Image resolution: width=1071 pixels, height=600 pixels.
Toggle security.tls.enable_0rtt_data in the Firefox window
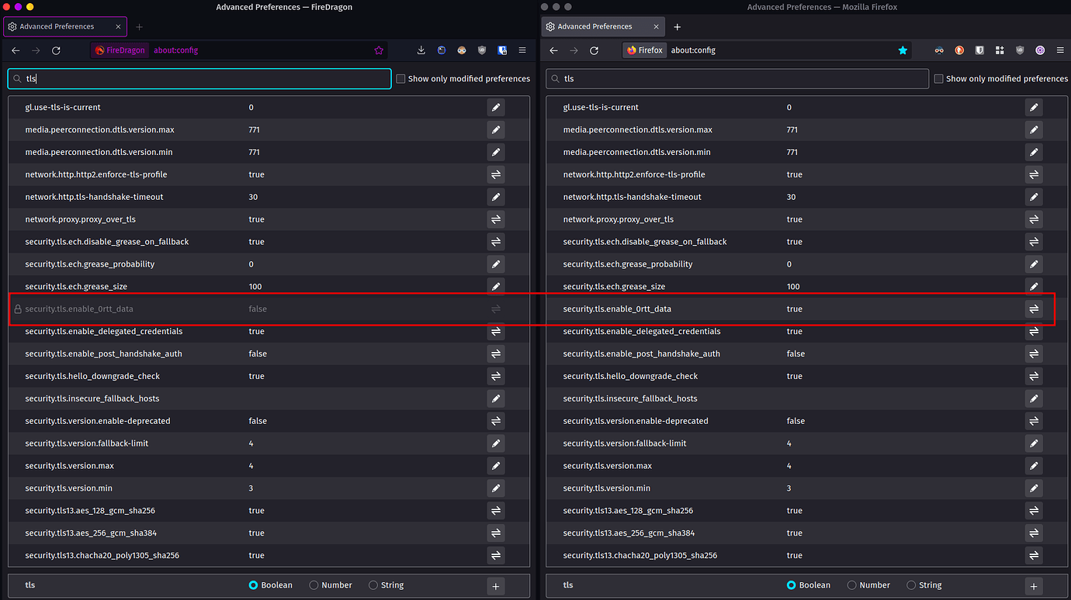[x=1033, y=309]
